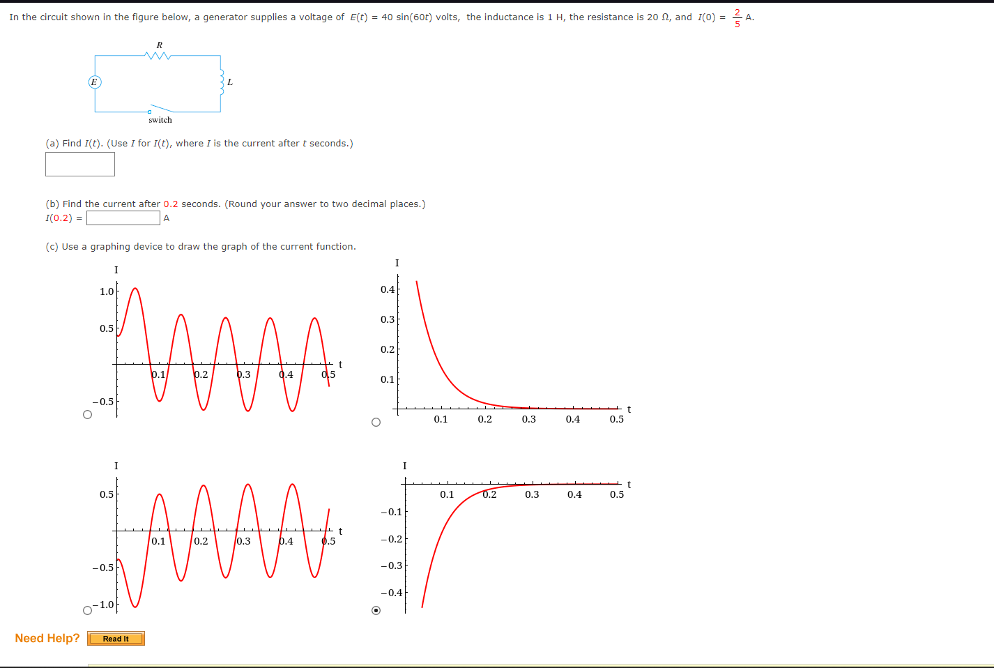994x668 pixels.
Task: Select the negative rising exponential graph option
Action: pos(376,610)
